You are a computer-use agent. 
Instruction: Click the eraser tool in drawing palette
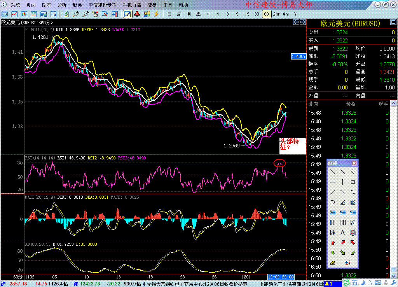click(332, 263)
